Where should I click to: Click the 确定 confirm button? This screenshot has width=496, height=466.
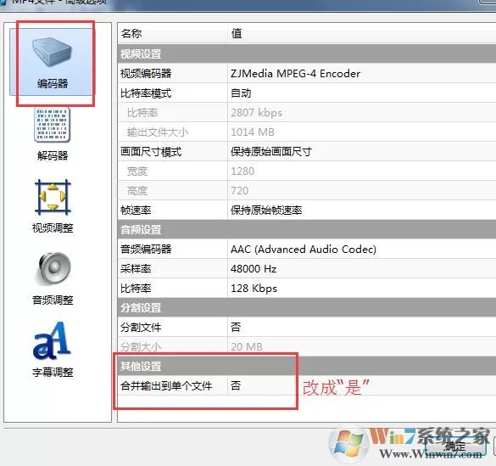click(x=455, y=446)
